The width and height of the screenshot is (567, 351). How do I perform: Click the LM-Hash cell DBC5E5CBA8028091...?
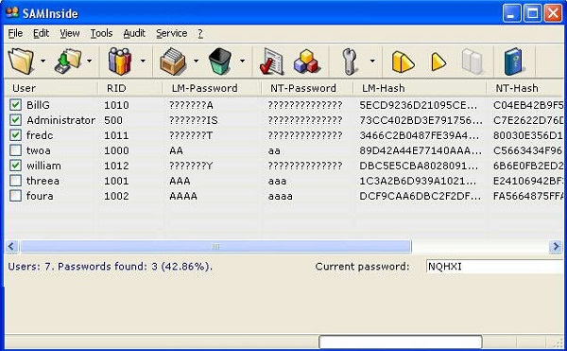coord(419,166)
